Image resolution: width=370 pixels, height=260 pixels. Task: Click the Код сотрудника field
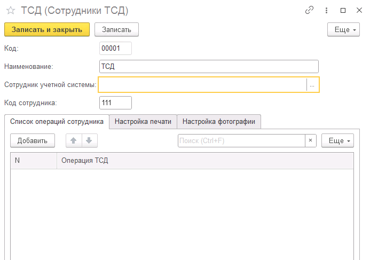(x=115, y=103)
